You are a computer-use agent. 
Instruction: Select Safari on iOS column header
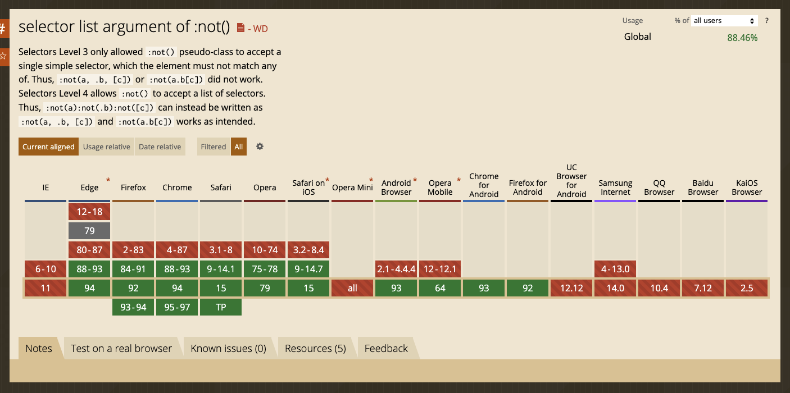coord(308,188)
